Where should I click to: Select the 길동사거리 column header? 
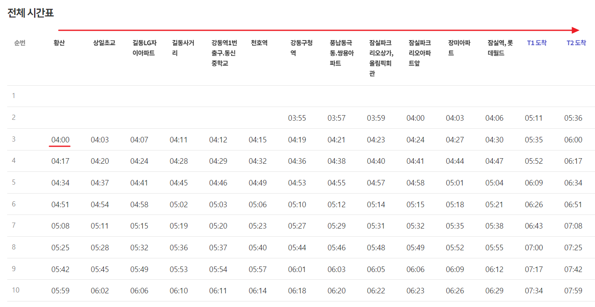[x=183, y=48]
